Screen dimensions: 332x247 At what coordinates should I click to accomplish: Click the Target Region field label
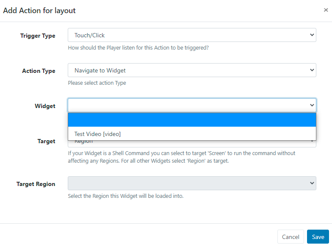point(36,184)
